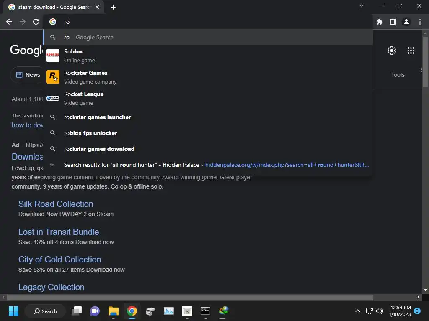The width and height of the screenshot is (429, 321).
Task: Choose 'ro - Google Search' suggestion
Action: coord(208,37)
